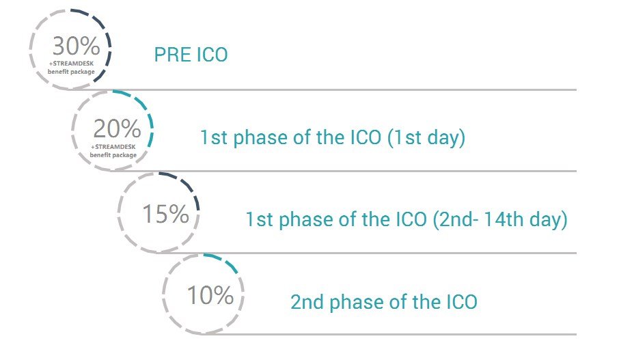Click the 30% number text

(x=77, y=46)
